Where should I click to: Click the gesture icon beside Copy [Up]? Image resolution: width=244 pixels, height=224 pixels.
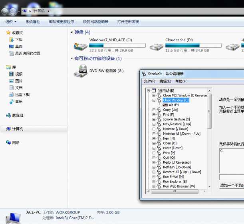(x=159, y=110)
